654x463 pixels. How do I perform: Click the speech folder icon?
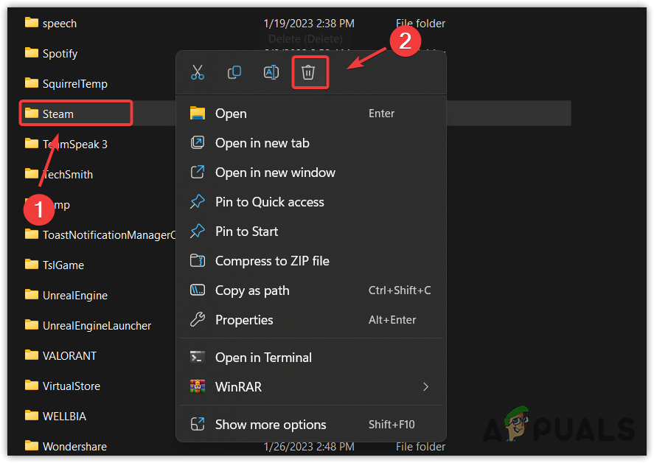click(32, 22)
